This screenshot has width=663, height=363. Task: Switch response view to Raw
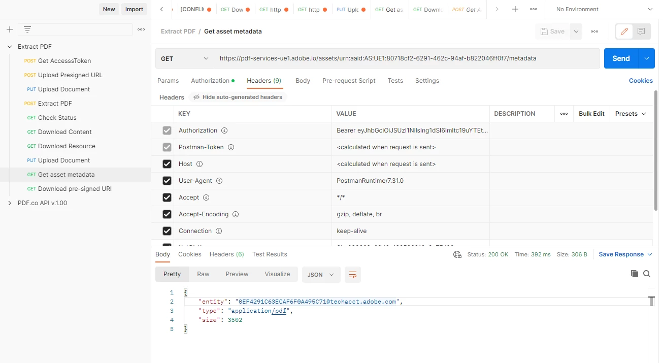(x=203, y=274)
